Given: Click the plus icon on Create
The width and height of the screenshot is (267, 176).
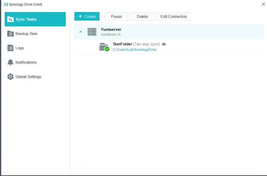Looking at the screenshot, I should [x=80, y=16].
